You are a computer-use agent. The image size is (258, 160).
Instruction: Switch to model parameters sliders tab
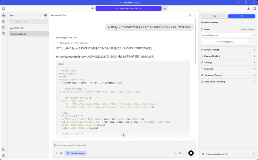click(x=242, y=16)
